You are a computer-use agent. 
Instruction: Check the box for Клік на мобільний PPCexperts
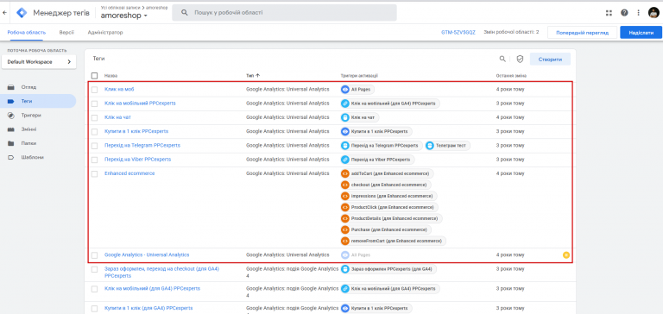coord(94,104)
